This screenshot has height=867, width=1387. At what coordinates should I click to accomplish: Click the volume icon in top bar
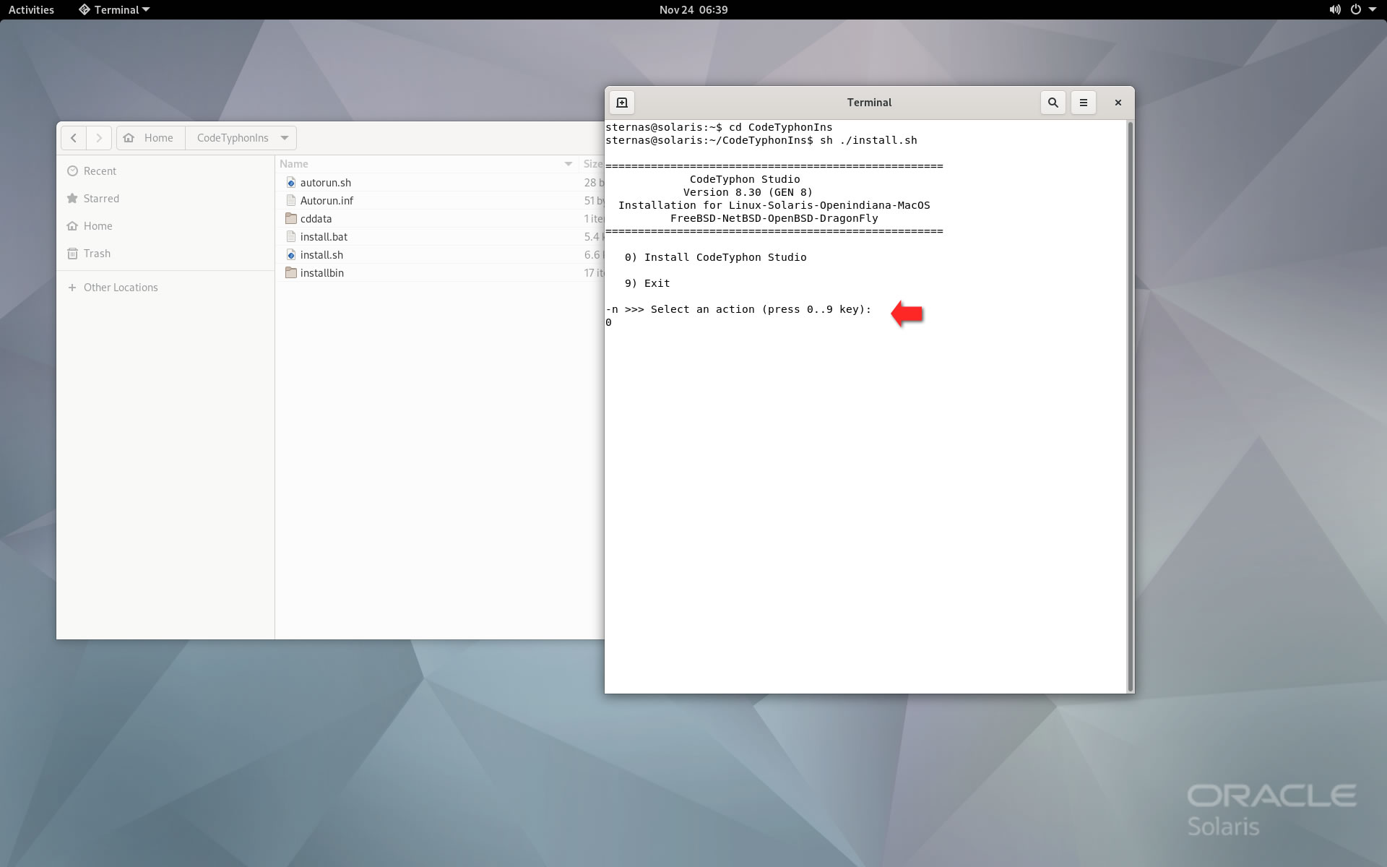[x=1335, y=9]
